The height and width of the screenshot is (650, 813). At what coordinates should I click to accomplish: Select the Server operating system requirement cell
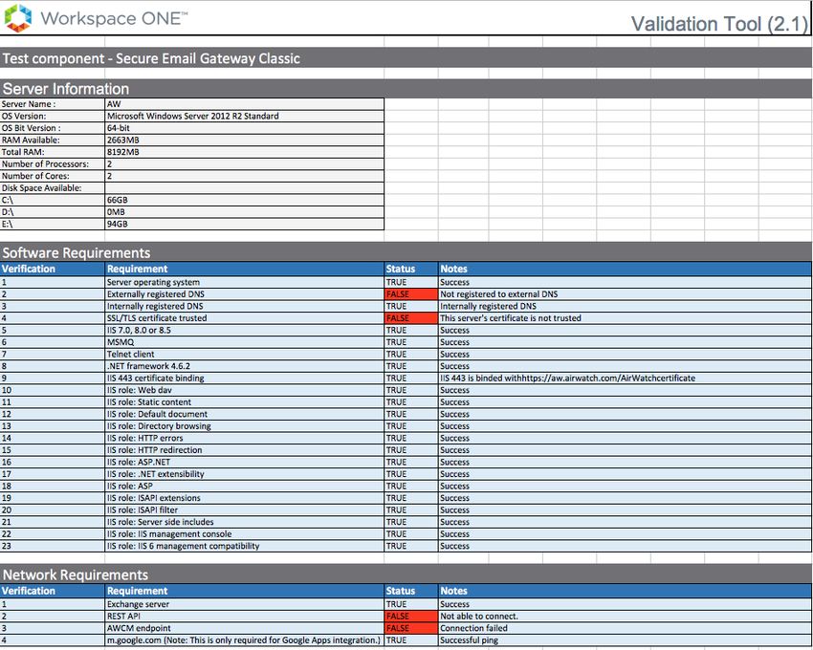[244, 282]
